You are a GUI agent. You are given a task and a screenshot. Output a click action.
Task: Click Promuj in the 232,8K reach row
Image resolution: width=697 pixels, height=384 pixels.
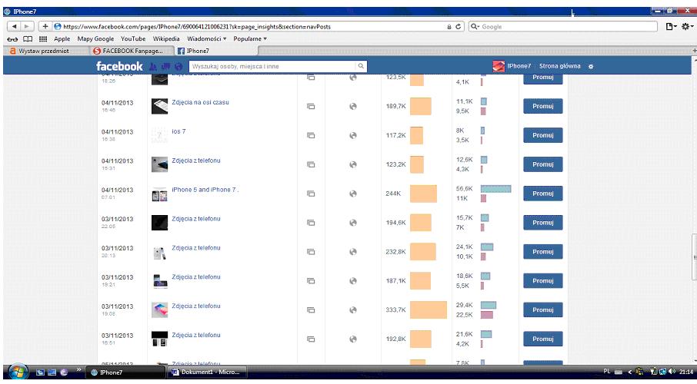[543, 252]
